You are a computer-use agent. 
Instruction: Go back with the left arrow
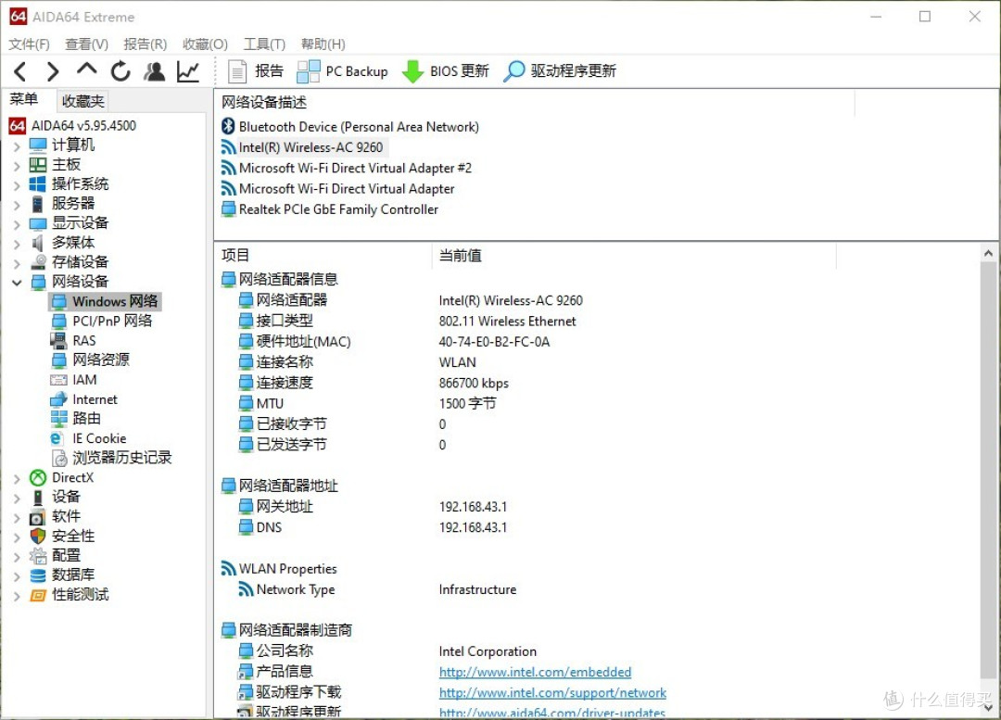coord(20,70)
